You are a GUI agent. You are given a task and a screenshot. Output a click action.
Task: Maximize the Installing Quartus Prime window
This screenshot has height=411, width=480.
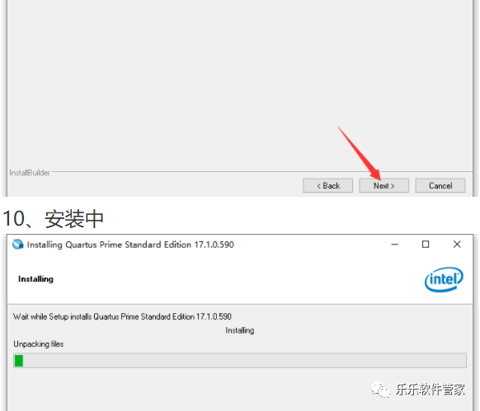click(x=426, y=245)
